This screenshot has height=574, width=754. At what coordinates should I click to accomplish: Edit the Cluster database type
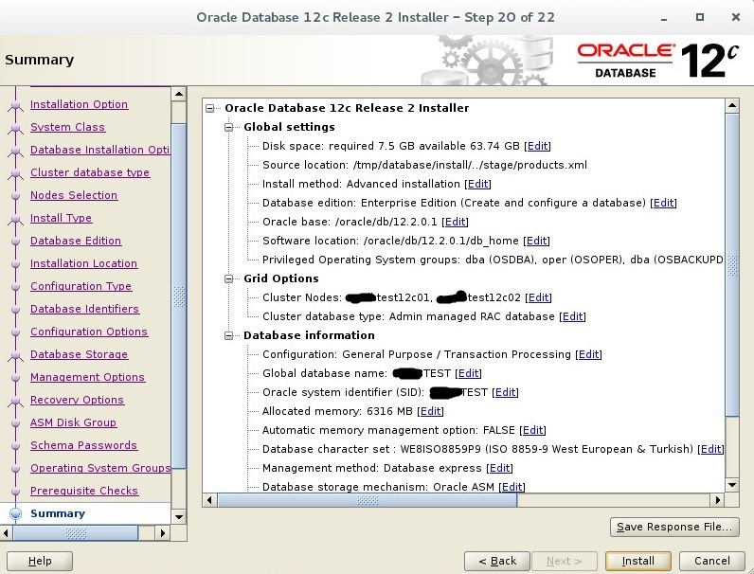tap(572, 316)
